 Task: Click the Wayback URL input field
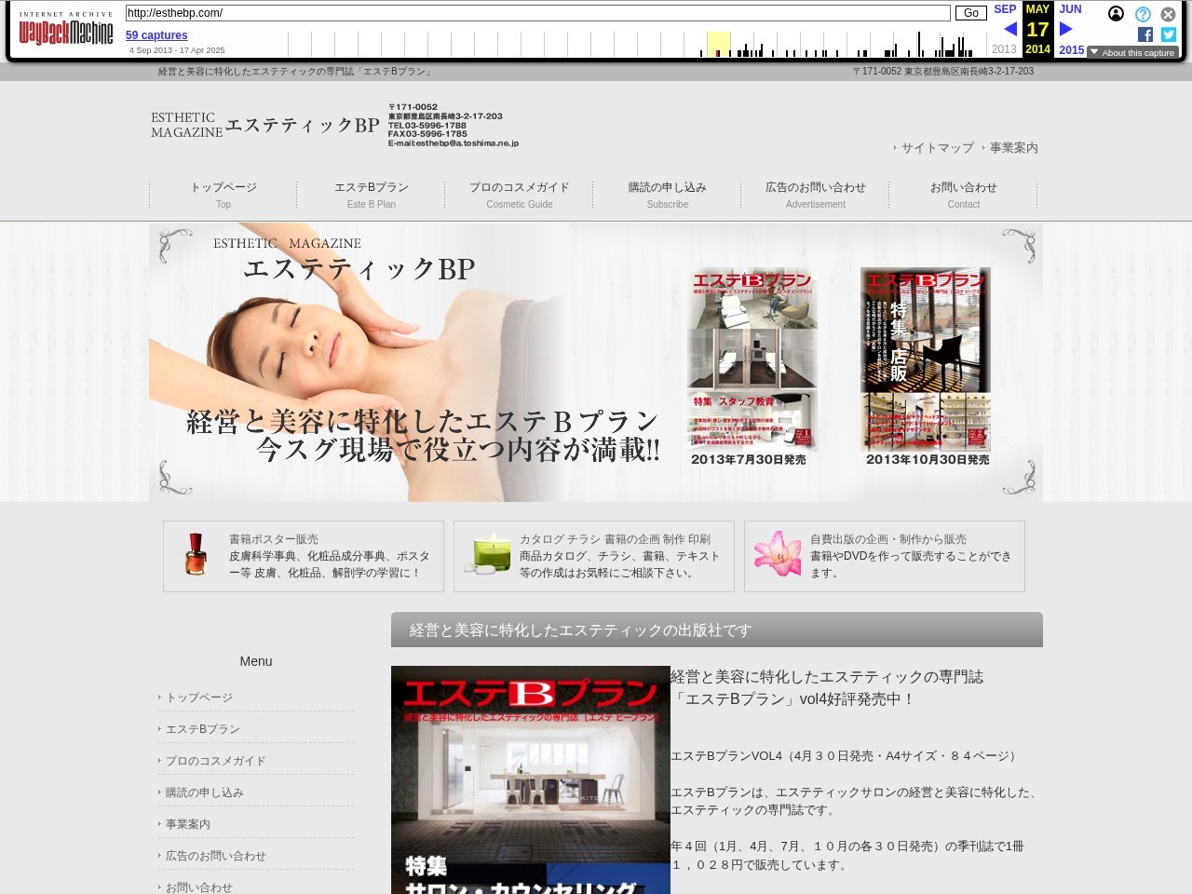click(537, 13)
